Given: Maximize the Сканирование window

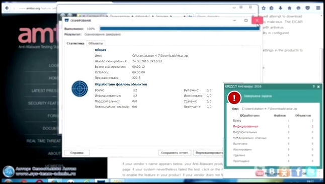Looking at the screenshot, I should click(x=246, y=20).
